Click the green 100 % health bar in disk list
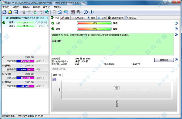182x119 pixels. pyautogui.click(x=25, y=23)
